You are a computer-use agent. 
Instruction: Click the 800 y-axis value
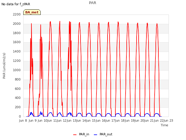pos(18,80)
